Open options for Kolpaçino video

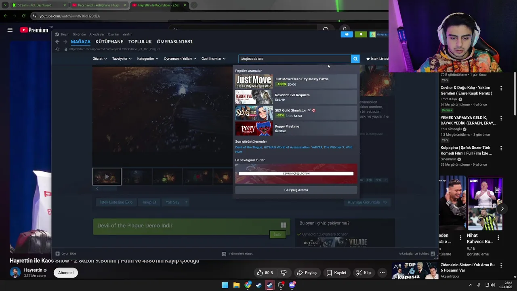501,148
